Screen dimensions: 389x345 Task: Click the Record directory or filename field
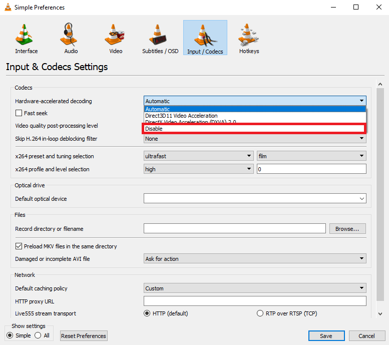235,229
